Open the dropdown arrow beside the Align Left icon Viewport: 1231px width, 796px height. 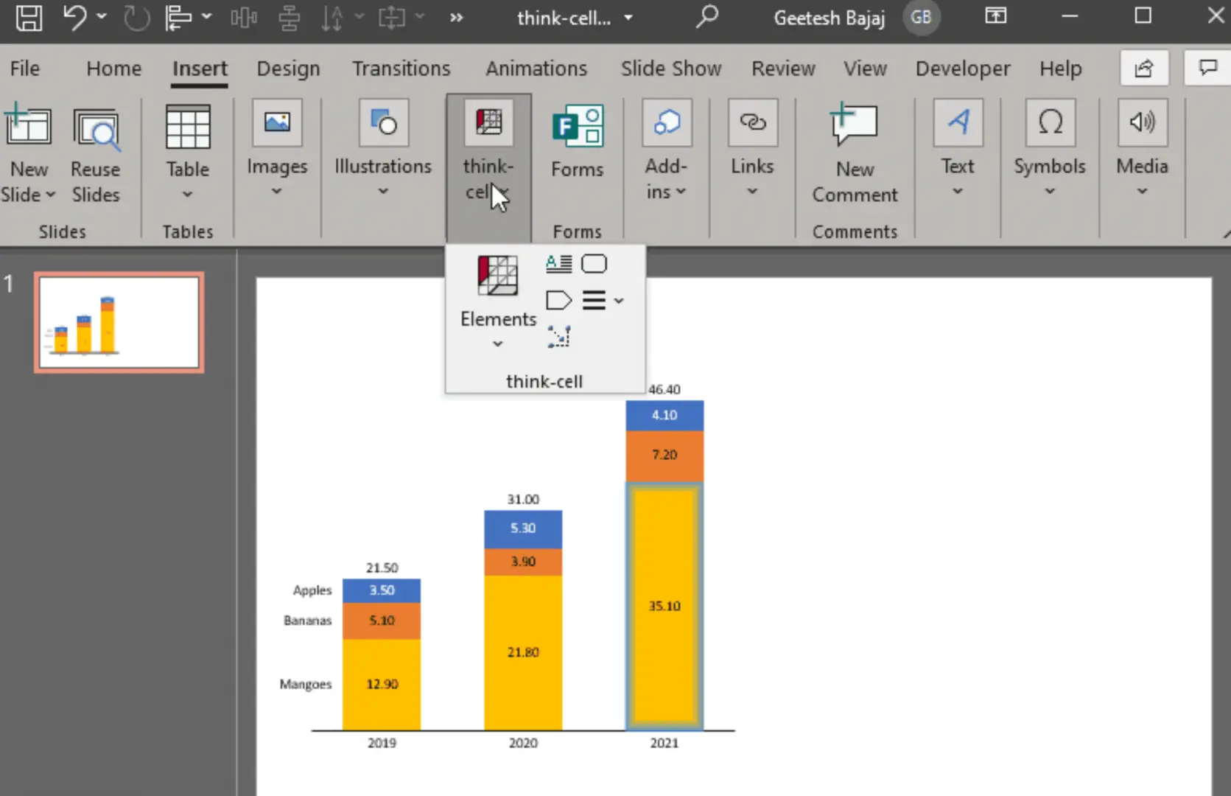point(206,16)
